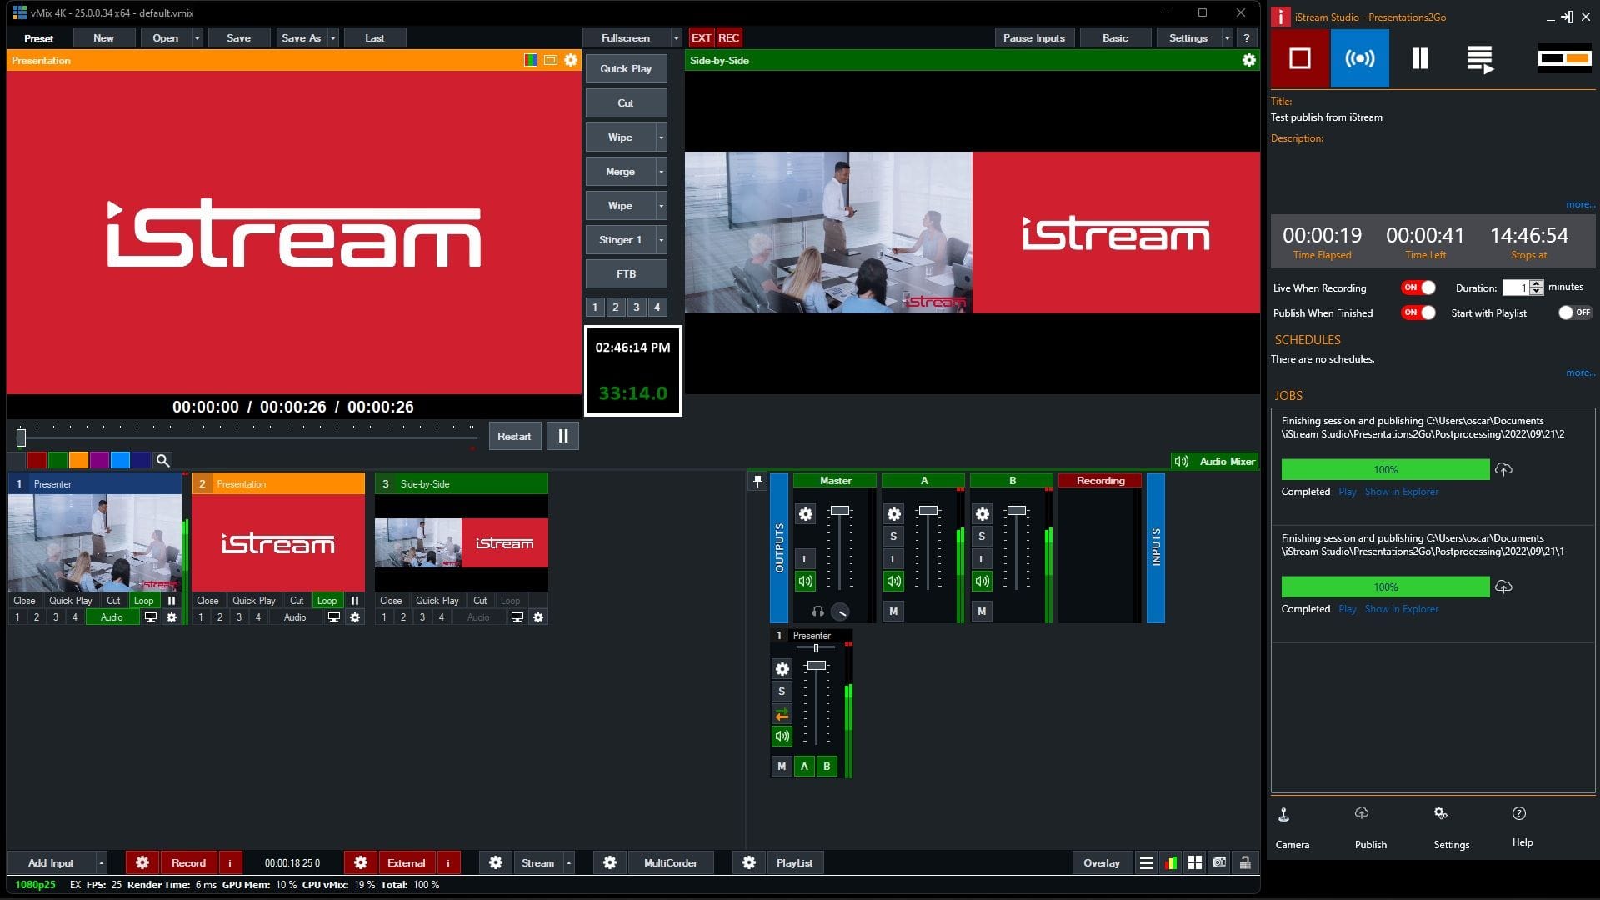
Task: Expand the Stinger 1 transition dropdown arrow
Action: [x=662, y=240]
